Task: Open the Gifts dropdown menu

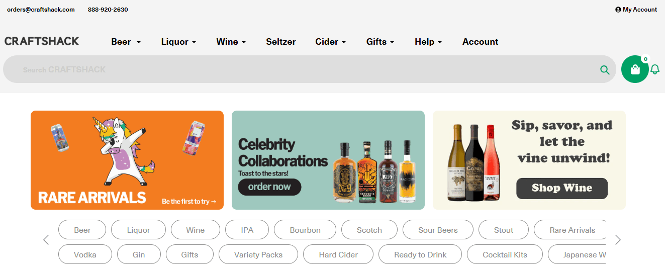Action: pos(380,42)
